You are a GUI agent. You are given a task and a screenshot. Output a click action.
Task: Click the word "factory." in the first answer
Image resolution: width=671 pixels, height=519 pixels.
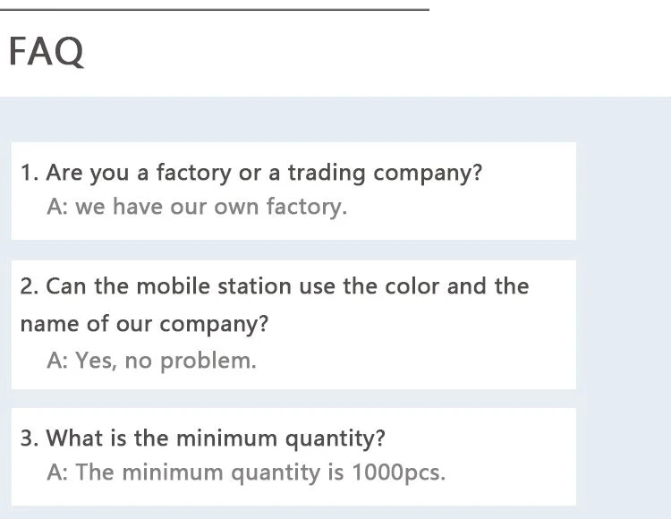point(306,208)
